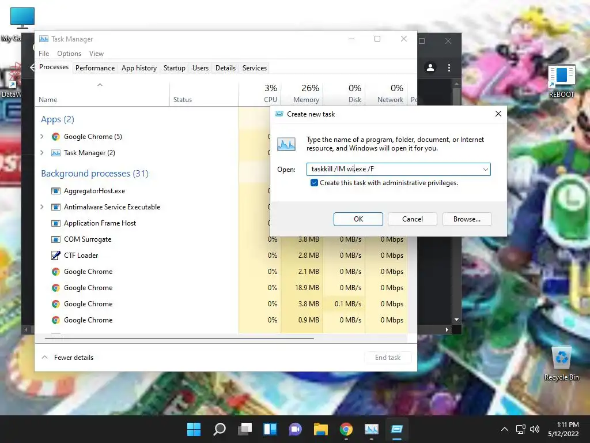Open the Open field dropdown arrow
The width and height of the screenshot is (590, 443).
pyautogui.click(x=485, y=170)
